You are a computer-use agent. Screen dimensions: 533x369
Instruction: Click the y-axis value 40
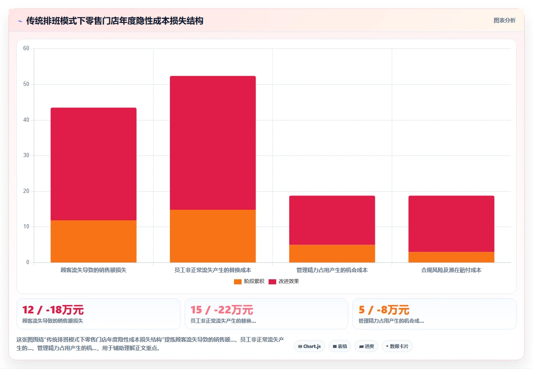(x=26, y=120)
